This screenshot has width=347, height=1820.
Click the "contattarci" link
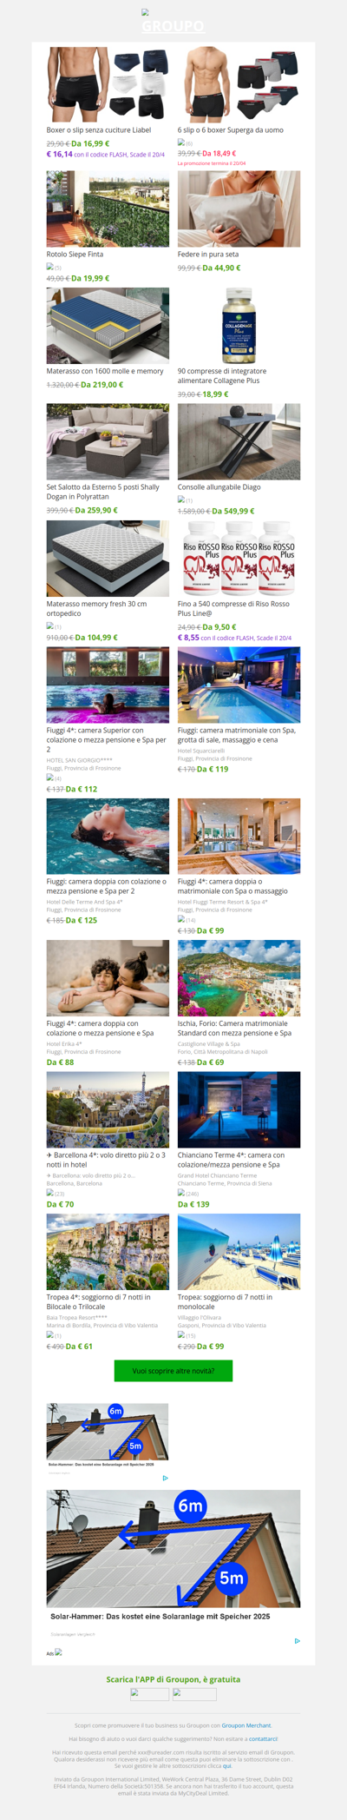263,1738
